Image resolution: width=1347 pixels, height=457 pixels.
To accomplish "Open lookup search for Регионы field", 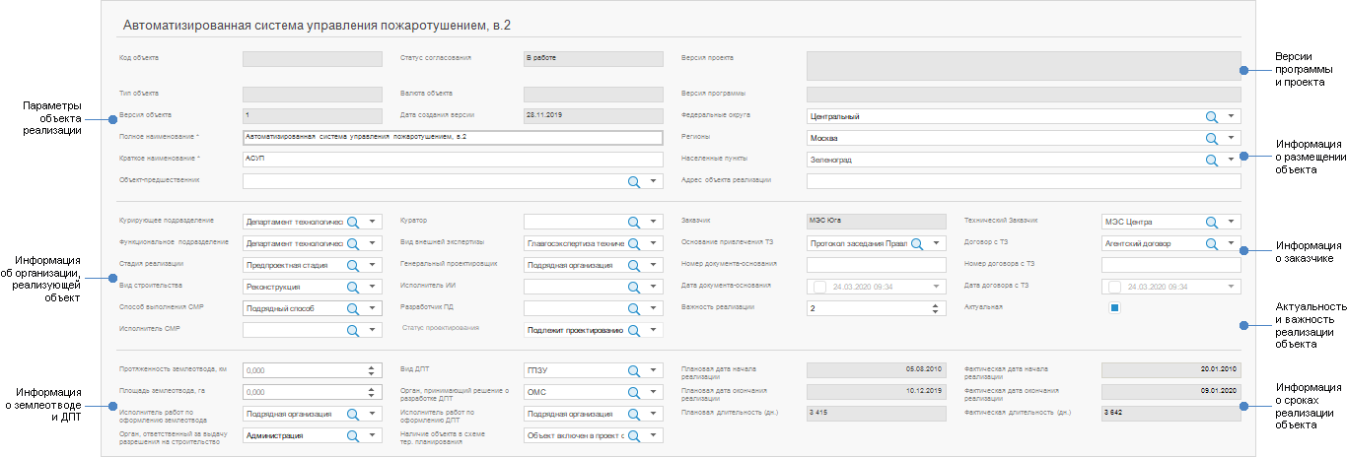I will tap(1211, 138).
